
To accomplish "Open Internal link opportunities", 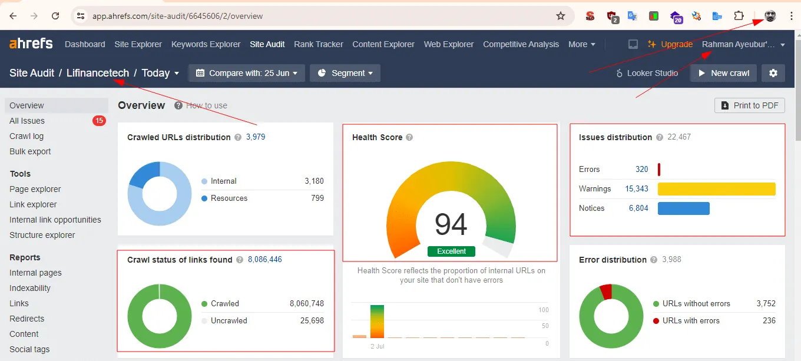I will 56,220.
